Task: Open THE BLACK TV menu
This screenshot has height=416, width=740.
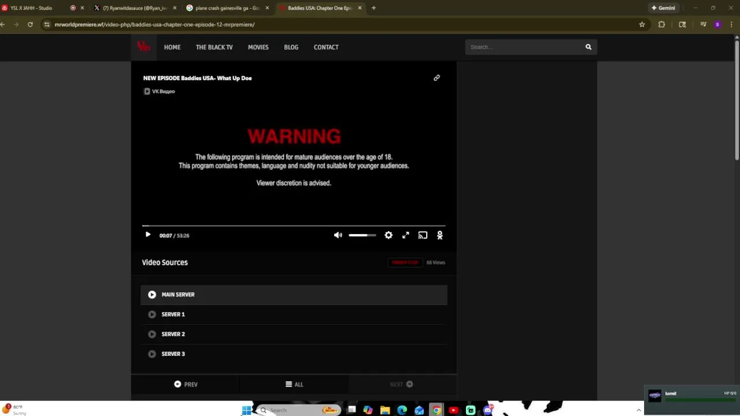Action: point(214,47)
